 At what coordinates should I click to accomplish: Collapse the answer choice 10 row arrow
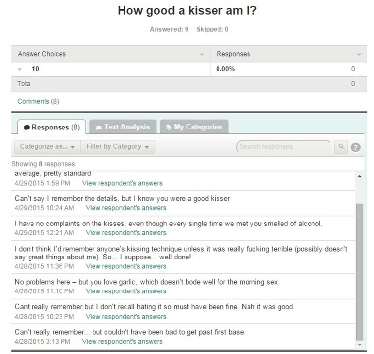click(20, 69)
